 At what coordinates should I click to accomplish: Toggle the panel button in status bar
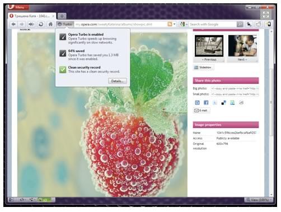tap(12, 200)
